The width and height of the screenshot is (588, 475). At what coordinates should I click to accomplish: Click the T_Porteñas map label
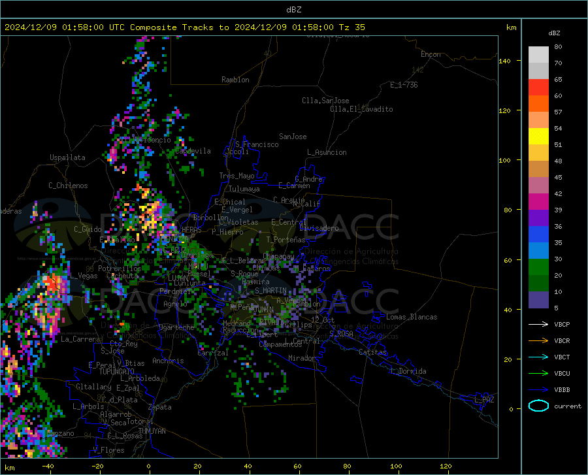tap(286, 240)
